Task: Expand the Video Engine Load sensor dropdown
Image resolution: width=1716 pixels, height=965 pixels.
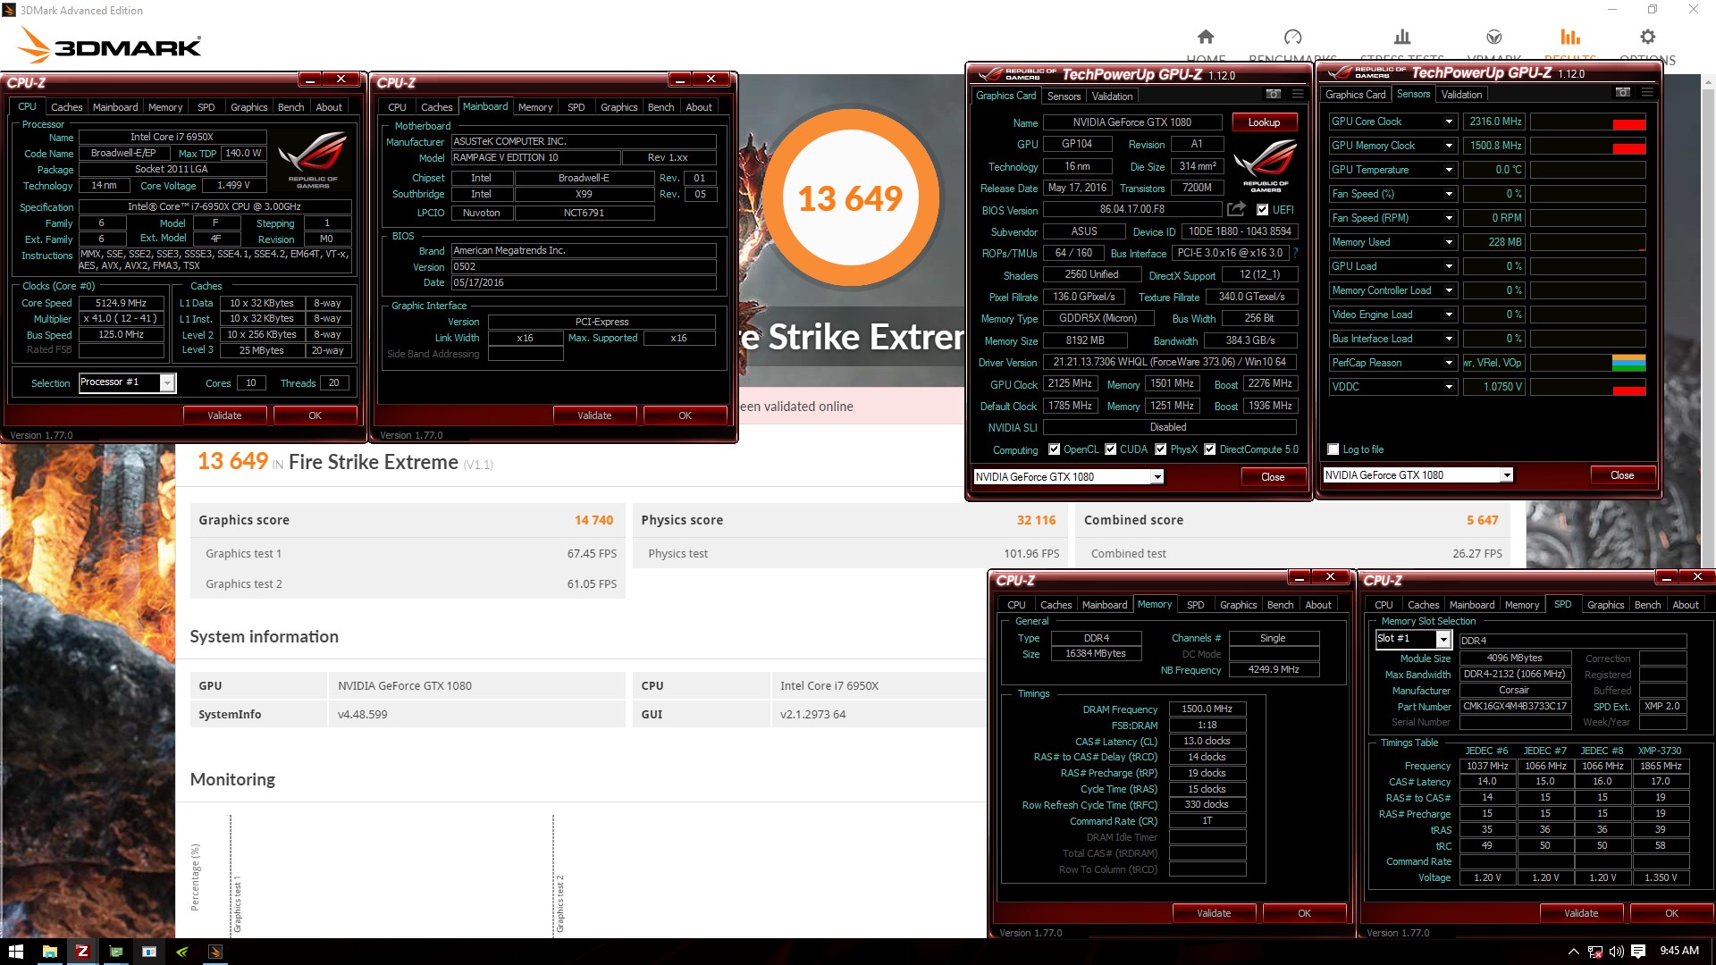Action: (1449, 315)
